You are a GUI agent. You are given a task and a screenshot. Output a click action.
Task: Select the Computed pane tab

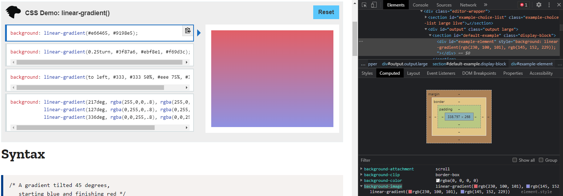(390, 73)
